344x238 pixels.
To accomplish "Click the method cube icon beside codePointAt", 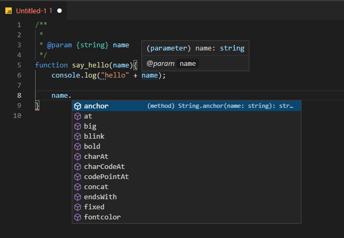I will pyautogui.click(x=78, y=176).
